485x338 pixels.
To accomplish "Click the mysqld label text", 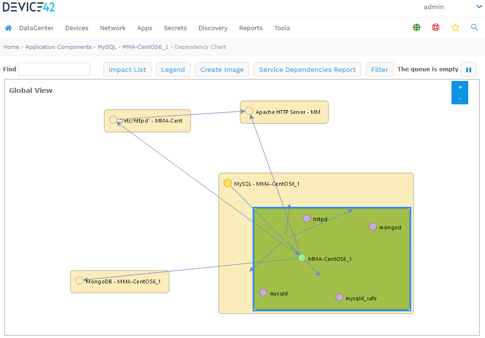I will 279,293.
